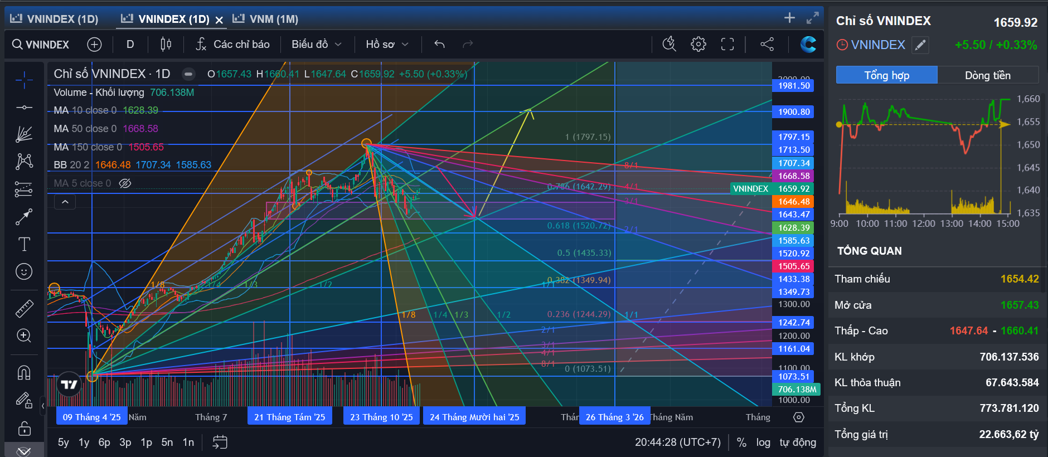Image resolution: width=1048 pixels, height=457 pixels.
Task: Toggle lock all drawing tools
Action: [x=24, y=429]
